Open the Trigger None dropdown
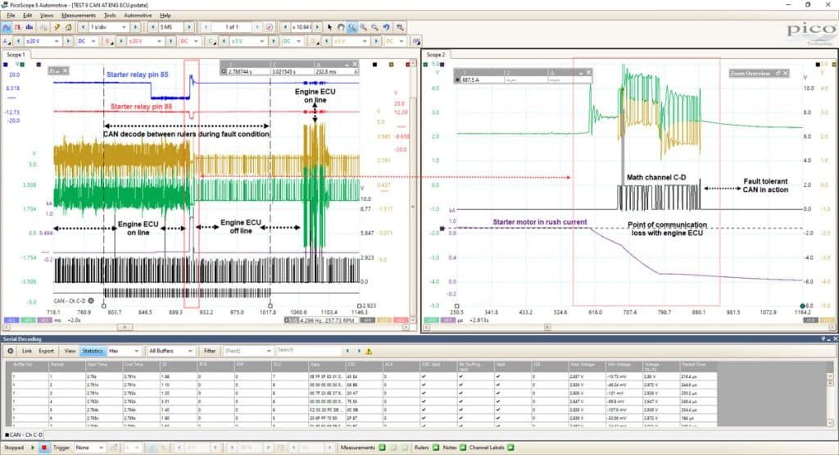 89,448
